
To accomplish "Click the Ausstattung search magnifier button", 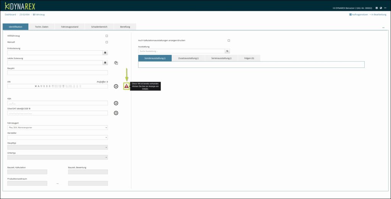I will point(227,51).
